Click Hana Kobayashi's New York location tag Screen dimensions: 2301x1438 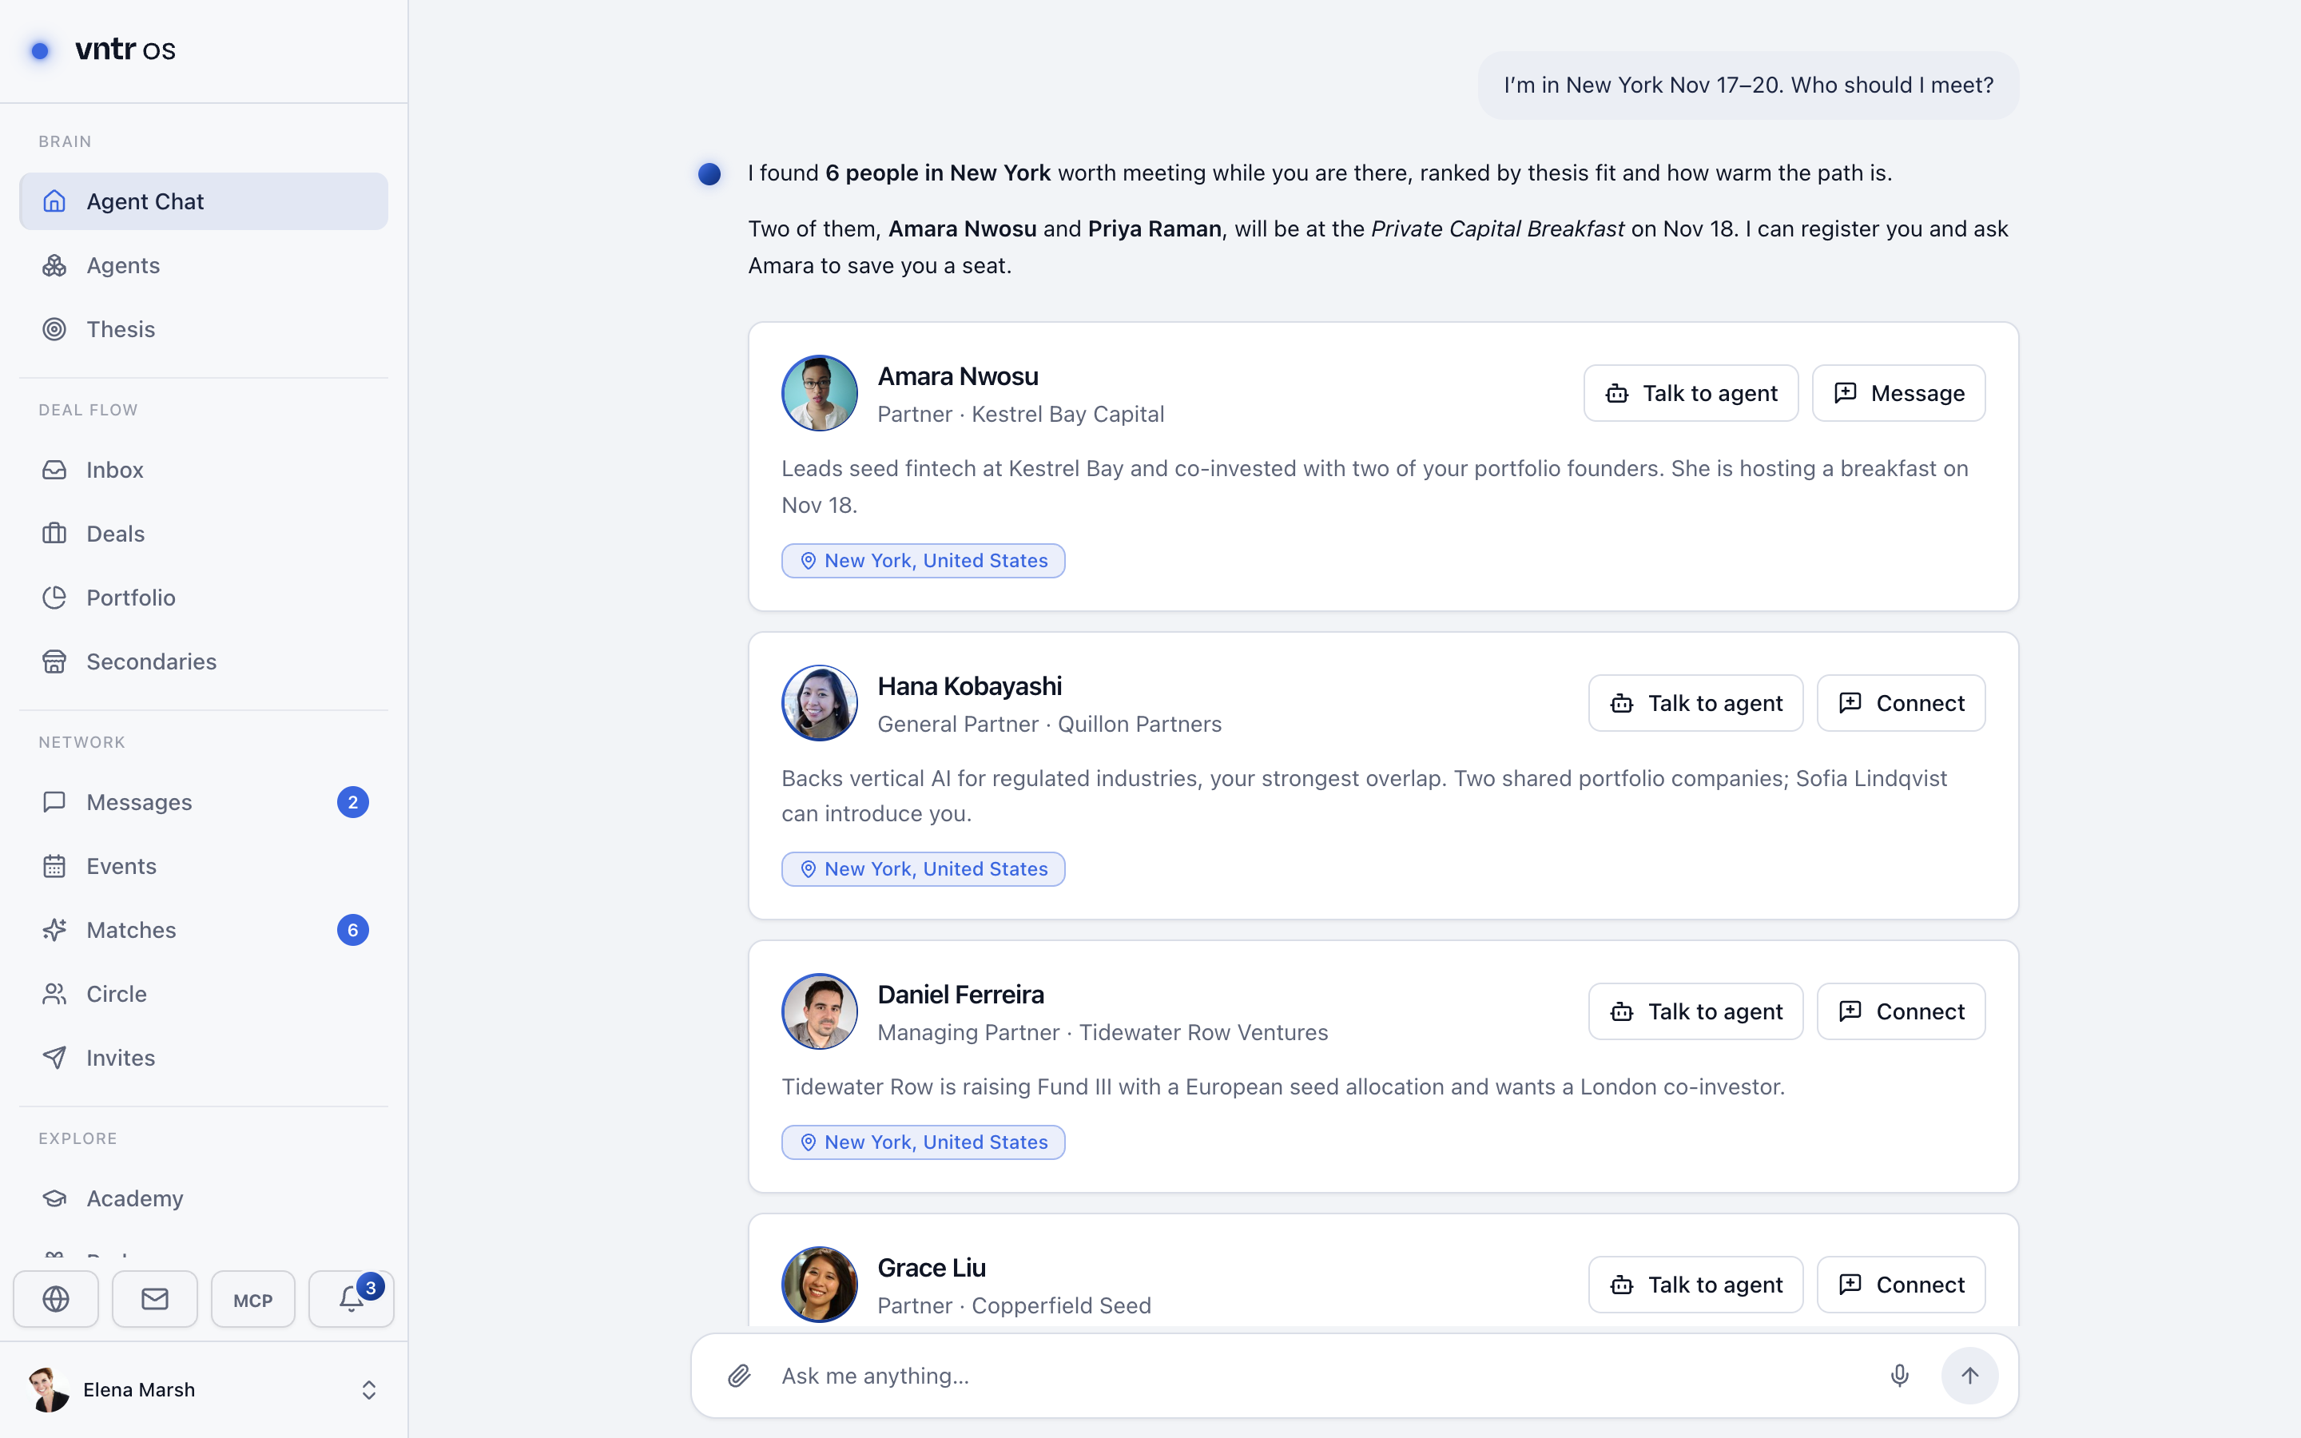(x=924, y=869)
